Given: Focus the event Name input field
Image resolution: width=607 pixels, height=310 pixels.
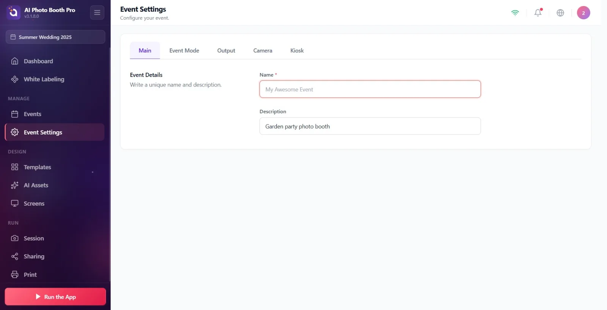Looking at the screenshot, I should click(370, 89).
